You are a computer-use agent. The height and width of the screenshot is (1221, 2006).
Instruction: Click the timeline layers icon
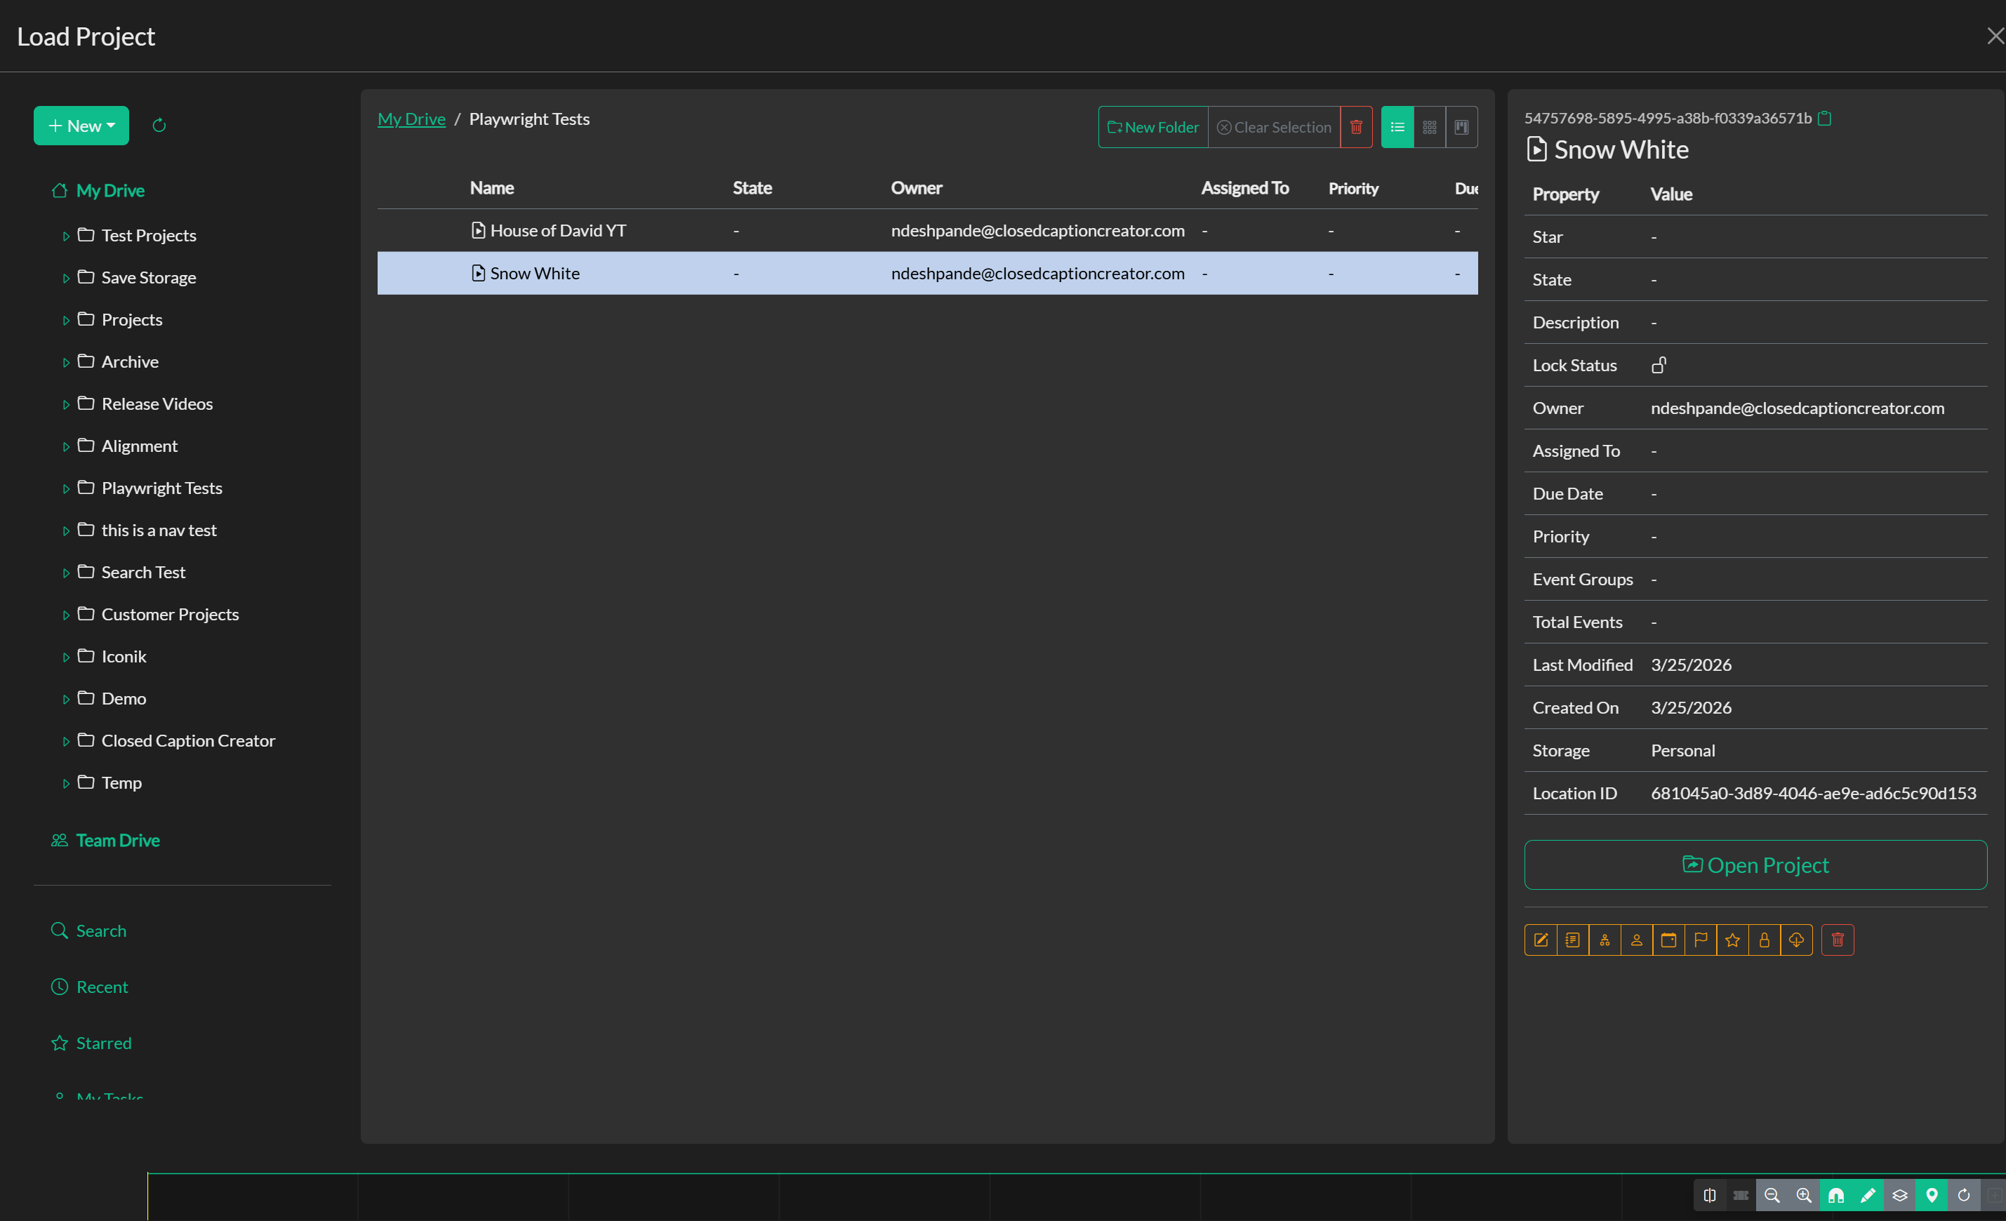pos(1899,1195)
